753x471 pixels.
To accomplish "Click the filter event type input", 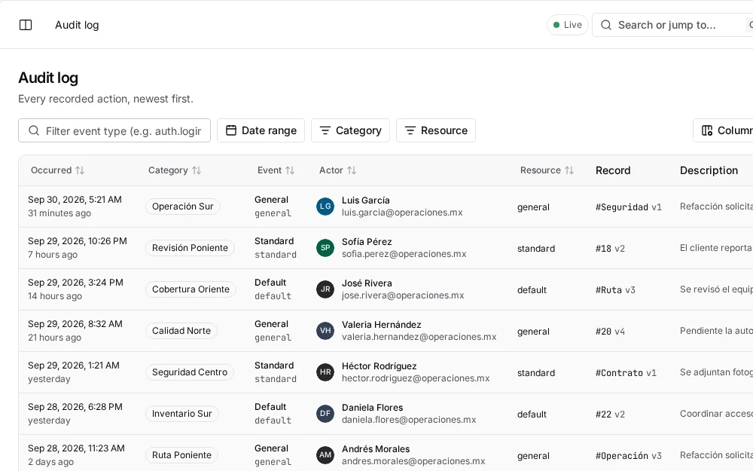I will click(x=114, y=130).
